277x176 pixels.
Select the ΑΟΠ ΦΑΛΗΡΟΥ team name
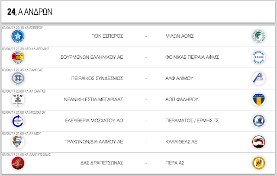tap(182, 99)
